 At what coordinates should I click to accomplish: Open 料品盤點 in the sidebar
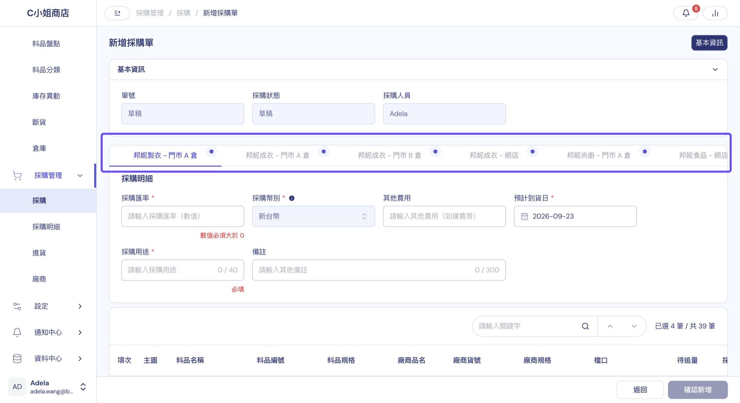[x=46, y=44]
